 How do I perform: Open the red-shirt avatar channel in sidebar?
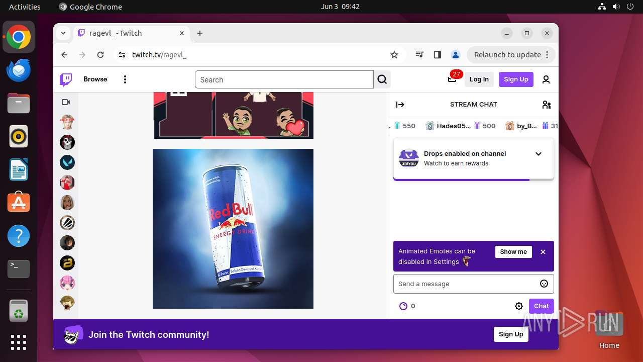67,183
